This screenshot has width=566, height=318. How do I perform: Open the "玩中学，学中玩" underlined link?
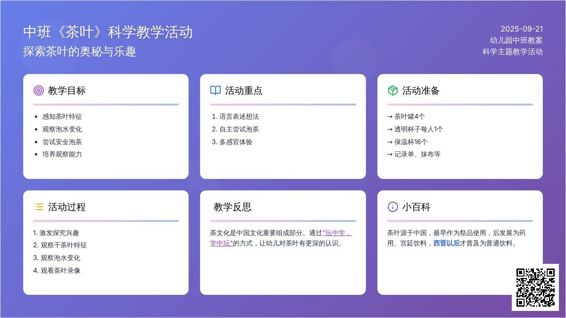[x=337, y=233]
